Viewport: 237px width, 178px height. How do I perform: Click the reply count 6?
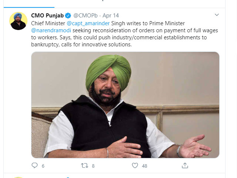(x=43, y=166)
